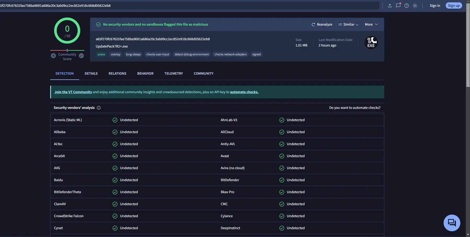
Task: Select the long-sleeps tag
Action: coord(133,54)
